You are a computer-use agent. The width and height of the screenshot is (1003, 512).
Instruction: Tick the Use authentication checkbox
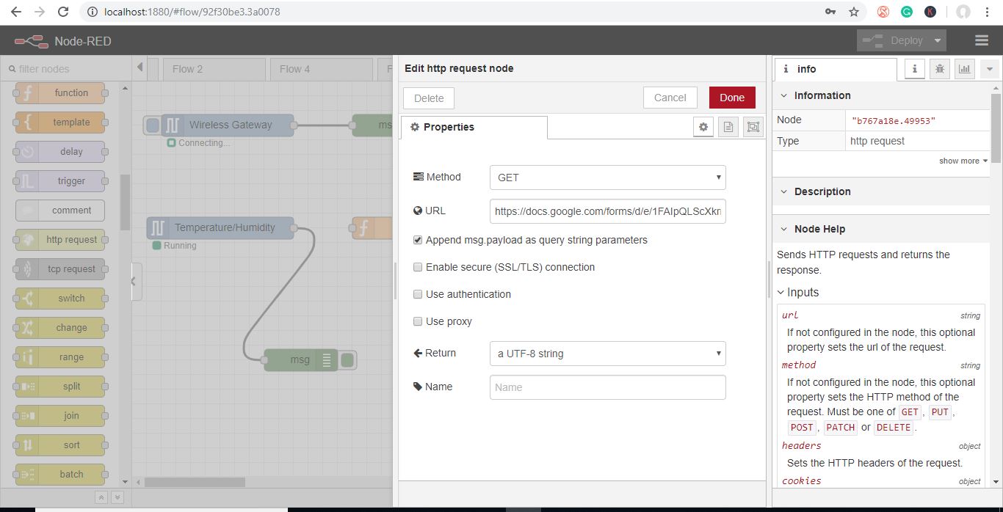tap(418, 294)
